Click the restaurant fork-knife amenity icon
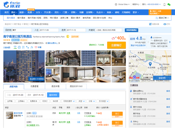Image resolution: width=175 pixels, height=128 pixels. pos(23,47)
